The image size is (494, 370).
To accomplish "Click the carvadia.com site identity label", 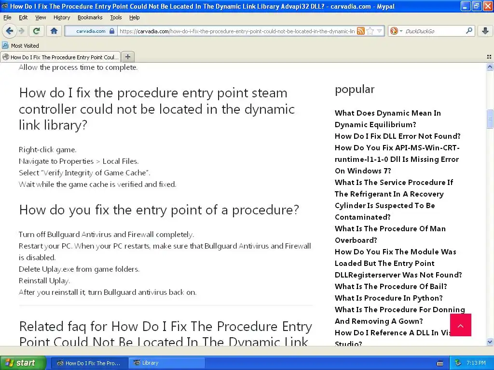I will coord(91,31).
